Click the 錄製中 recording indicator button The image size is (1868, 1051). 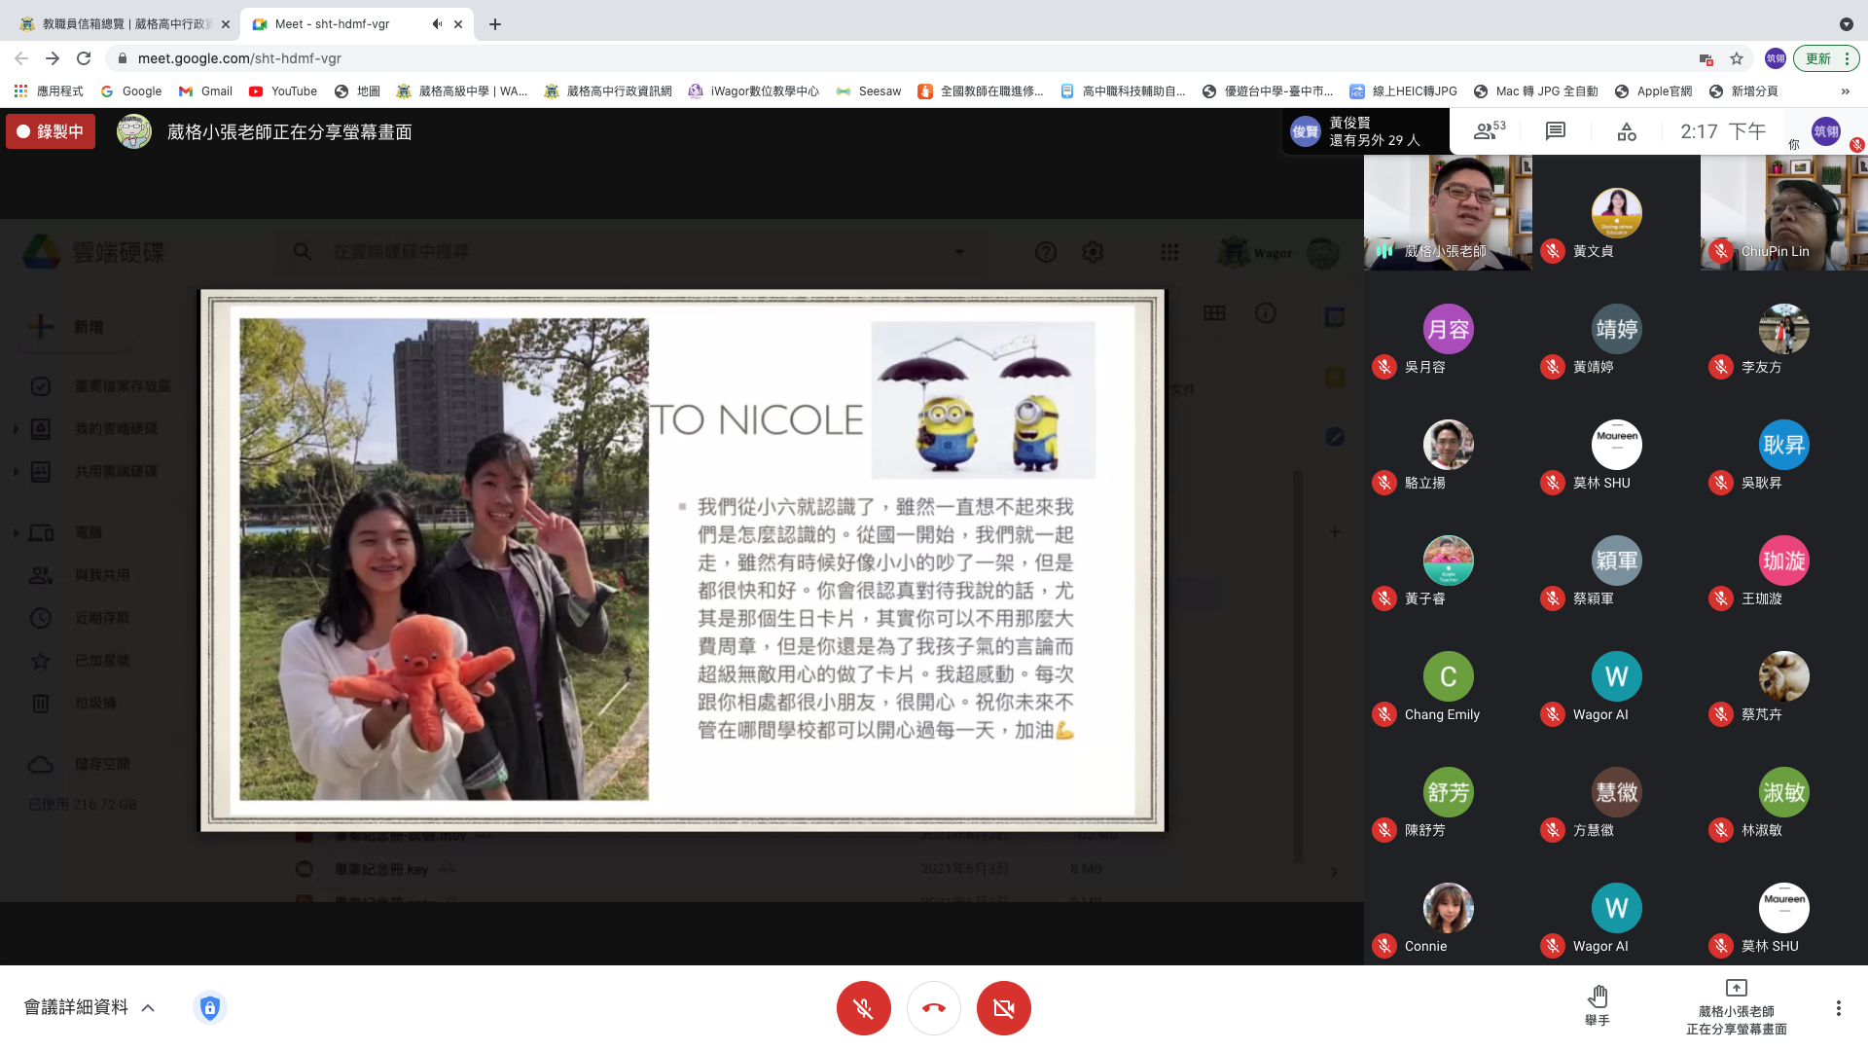pos(51,131)
